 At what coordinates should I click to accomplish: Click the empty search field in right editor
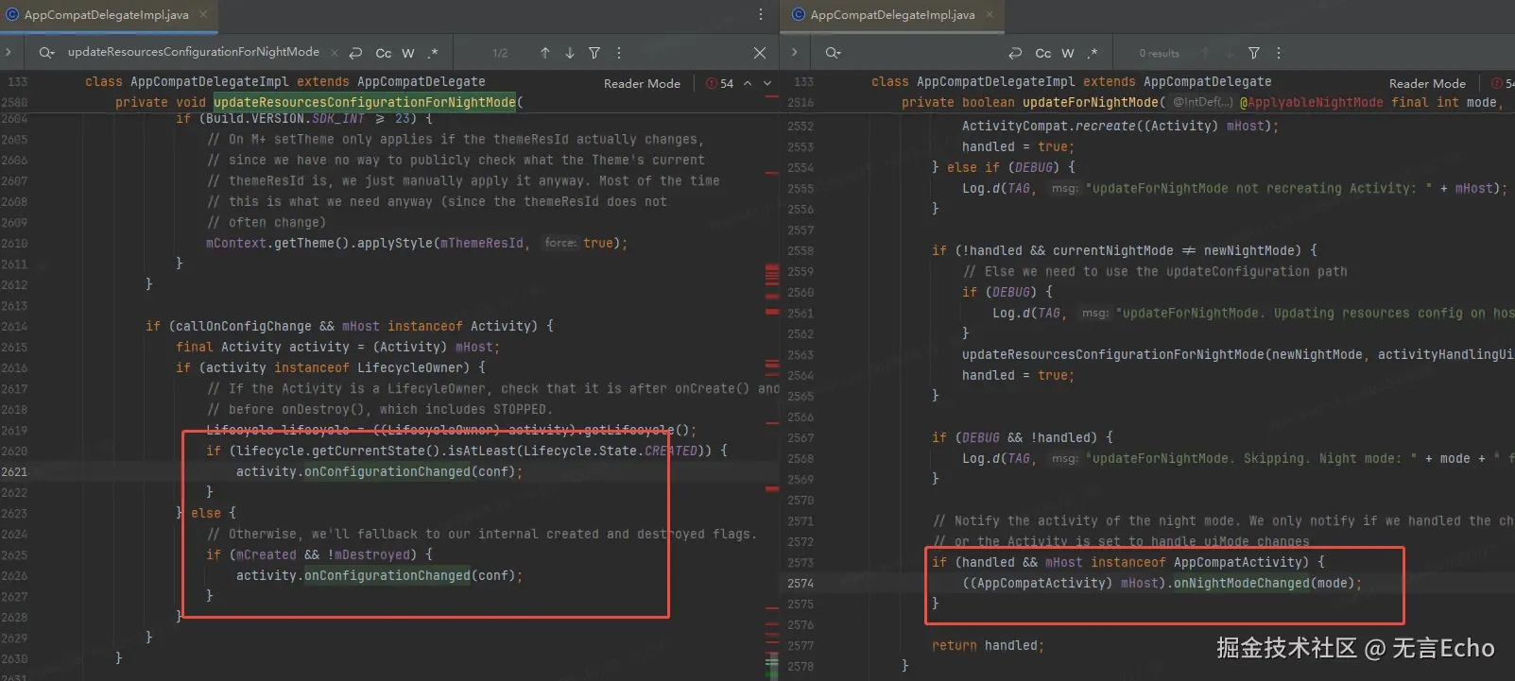coord(917,53)
